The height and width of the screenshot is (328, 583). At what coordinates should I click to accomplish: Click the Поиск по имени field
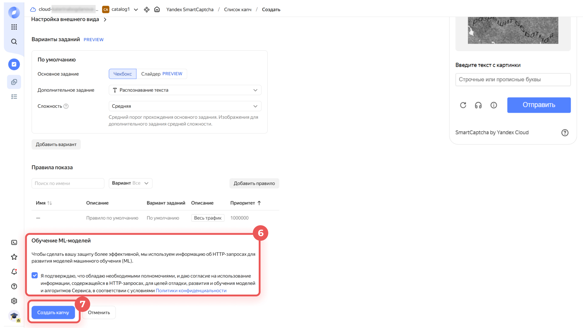pos(68,183)
